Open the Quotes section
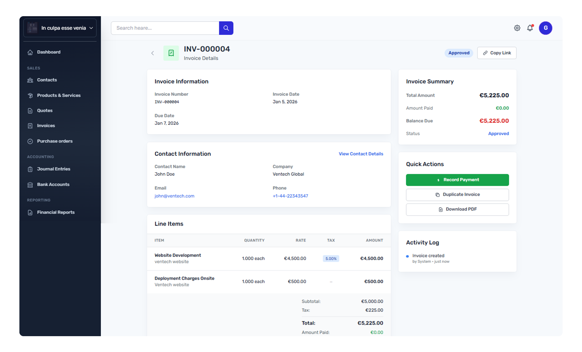The width and height of the screenshot is (582, 352). [x=45, y=111]
